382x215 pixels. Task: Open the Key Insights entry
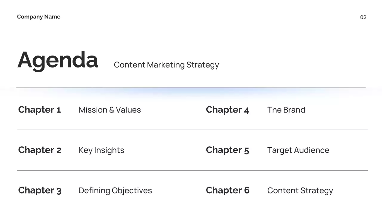tap(101, 150)
